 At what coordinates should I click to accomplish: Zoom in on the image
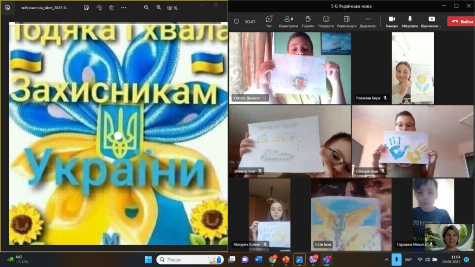159,8
